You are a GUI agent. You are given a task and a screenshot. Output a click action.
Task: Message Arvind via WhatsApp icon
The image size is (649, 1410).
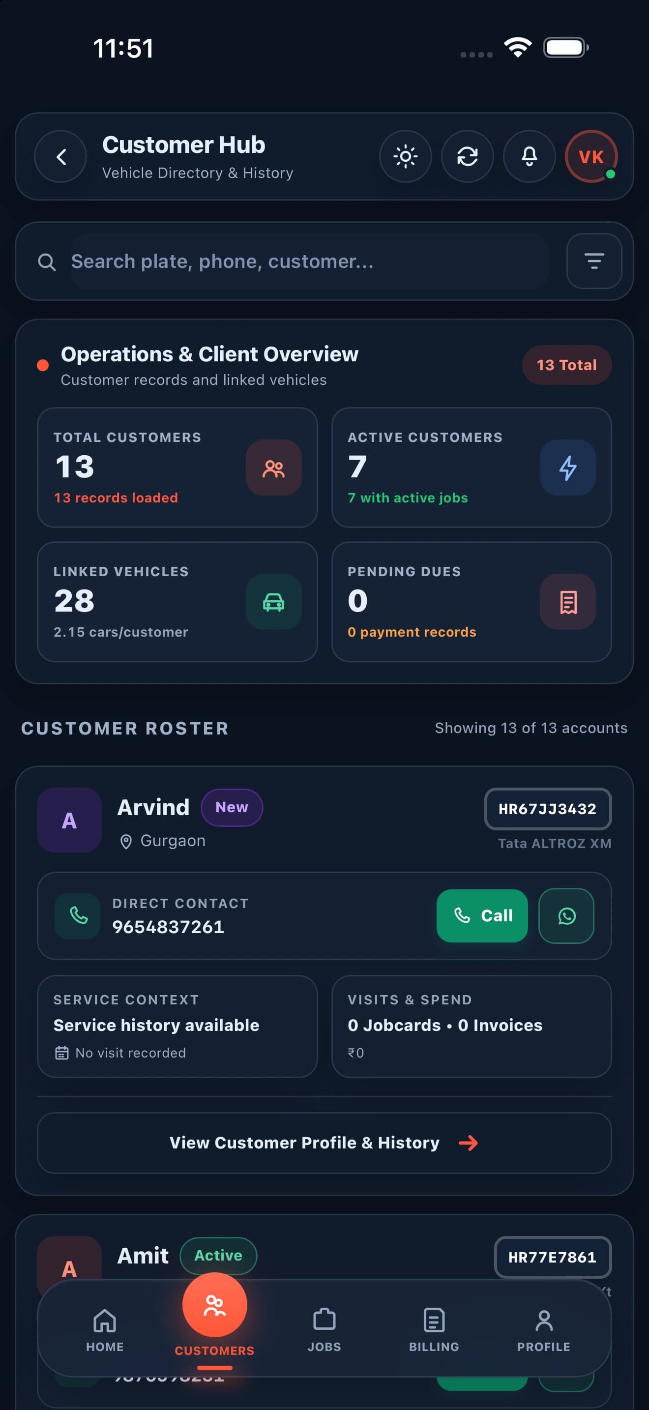tap(566, 916)
